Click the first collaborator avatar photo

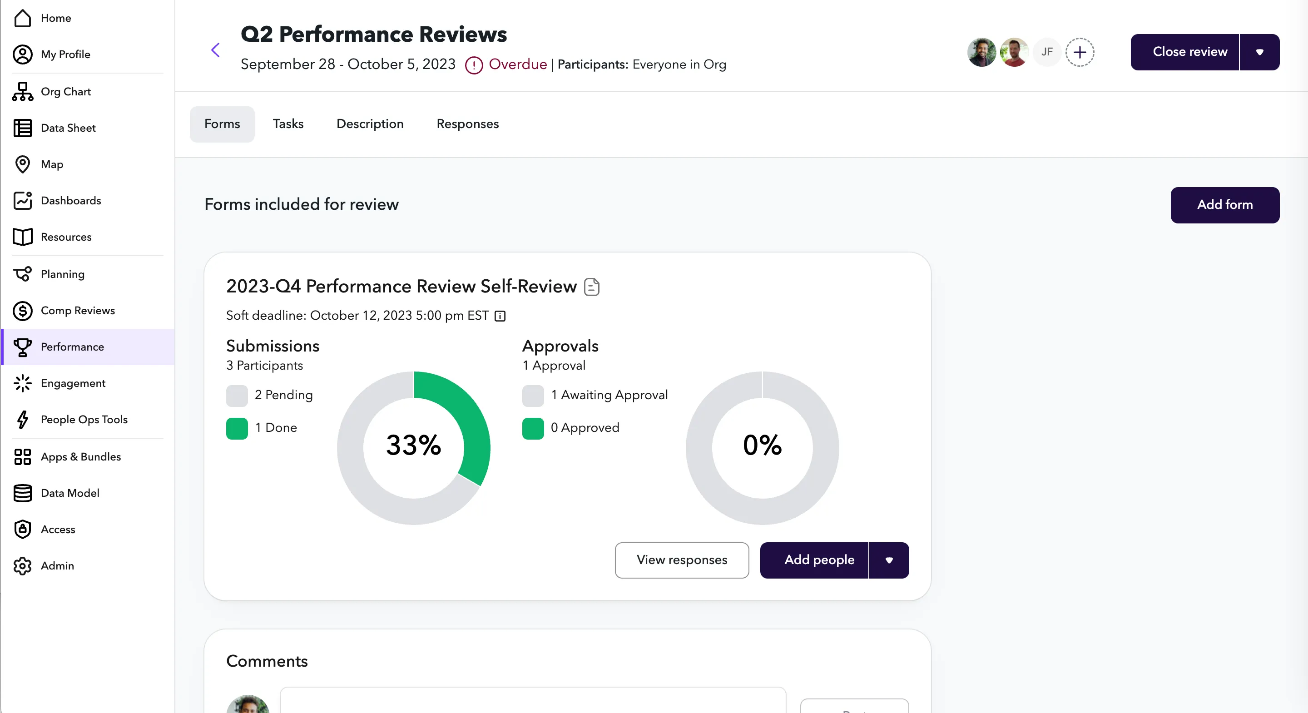click(x=981, y=52)
